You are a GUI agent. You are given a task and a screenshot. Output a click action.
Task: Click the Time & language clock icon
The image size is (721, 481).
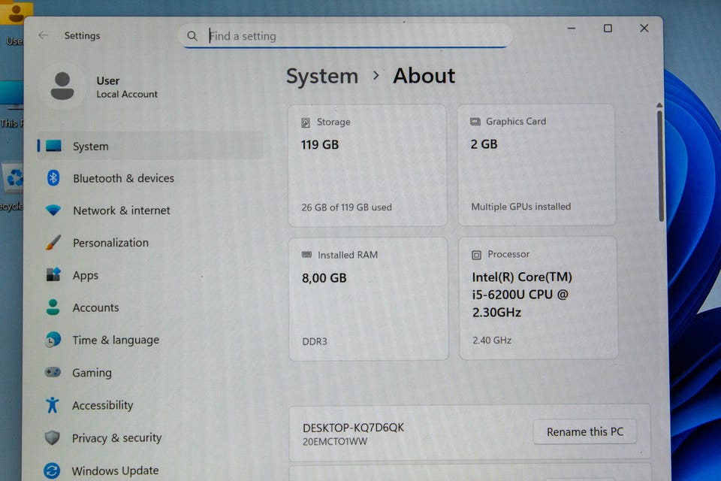(53, 340)
